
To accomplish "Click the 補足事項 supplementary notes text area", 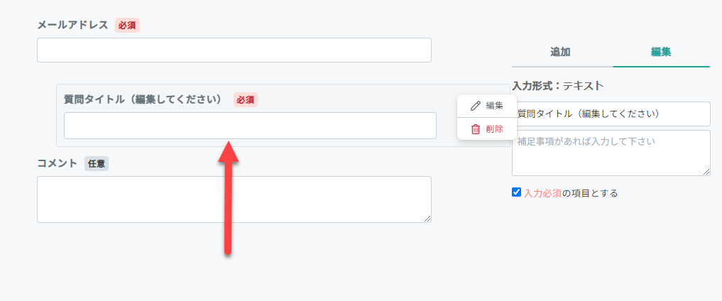I will coord(611,153).
